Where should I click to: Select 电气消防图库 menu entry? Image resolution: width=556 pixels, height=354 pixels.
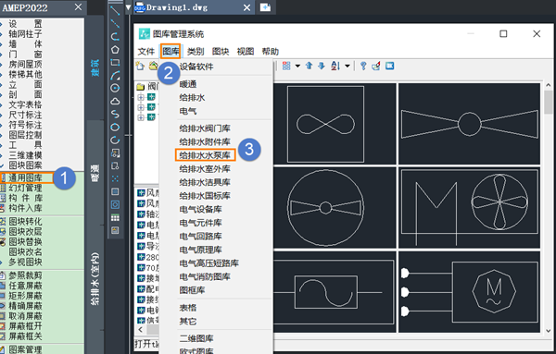(x=205, y=276)
